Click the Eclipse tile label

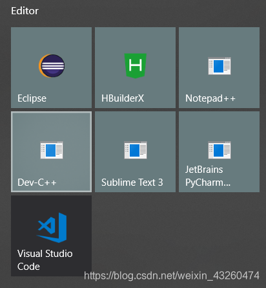click(x=32, y=98)
